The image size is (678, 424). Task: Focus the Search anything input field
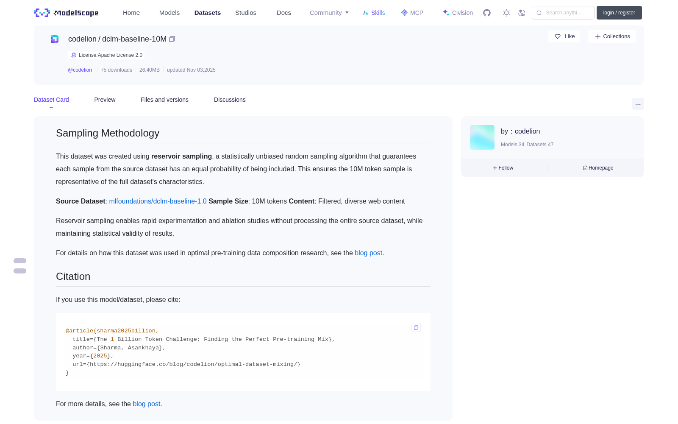tap(563, 13)
